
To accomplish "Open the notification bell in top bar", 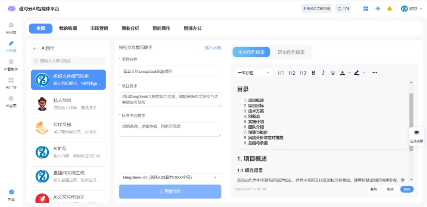I will tap(389, 9).
